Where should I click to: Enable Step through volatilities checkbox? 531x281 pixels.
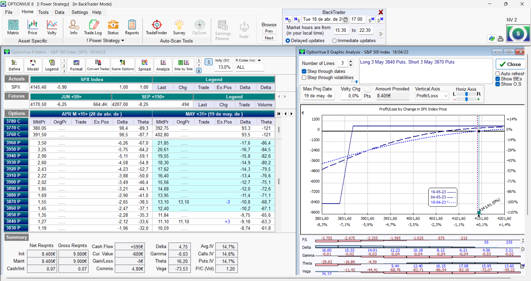tap(304, 78)
